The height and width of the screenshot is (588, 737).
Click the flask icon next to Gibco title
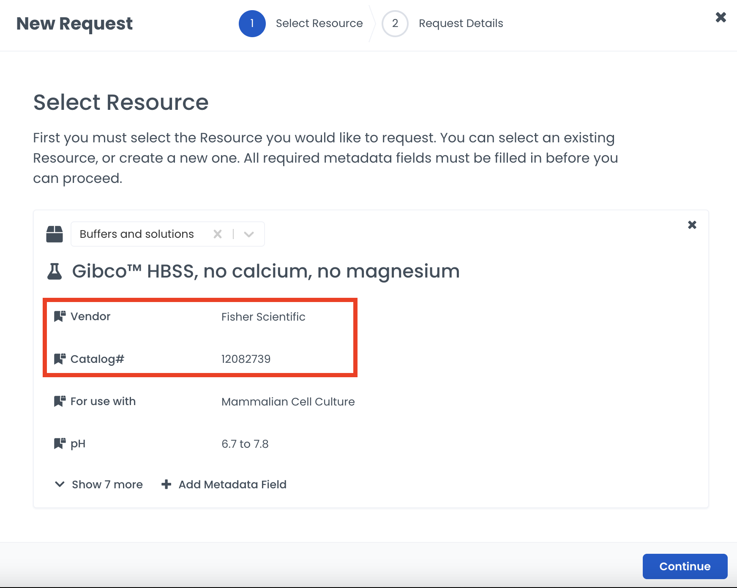point(55,271)
